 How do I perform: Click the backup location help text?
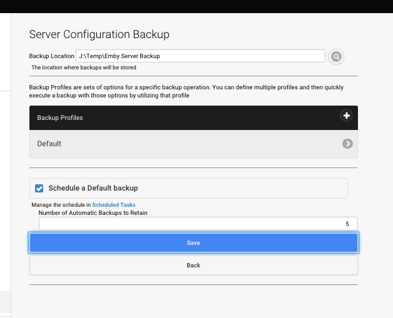[84, 67]
